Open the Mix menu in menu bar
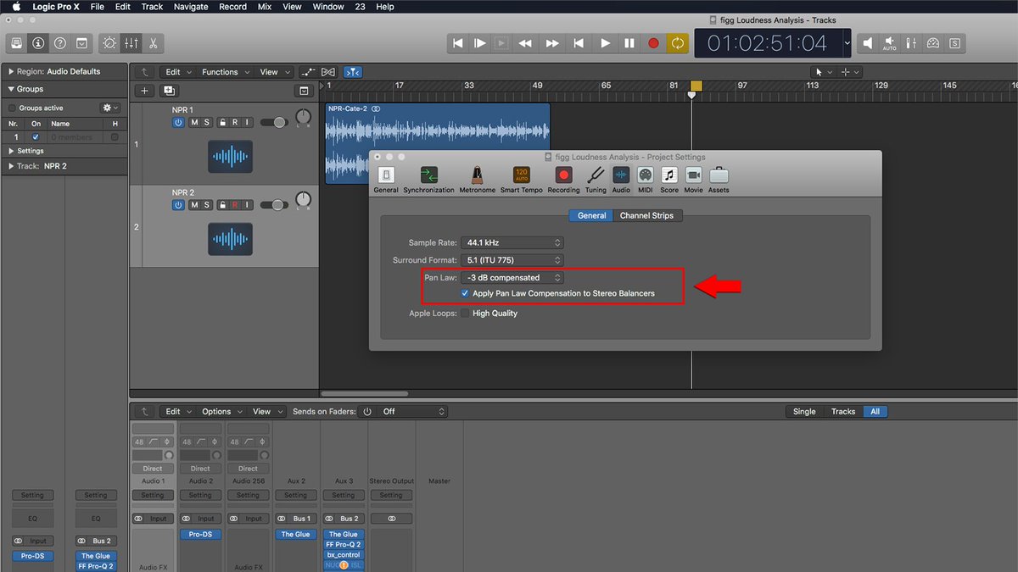 coord(265,7)
